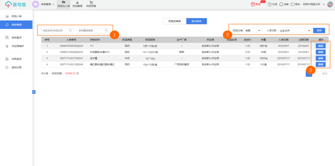The height and width of the screenshot is (166, 335).
Task: Click the 2019/08/7 expiry date cell
Action: coord(304,46)
